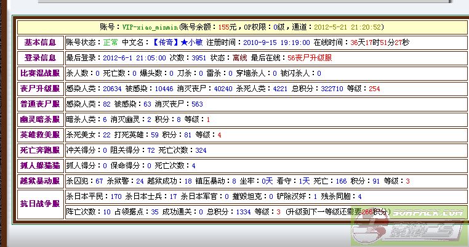This screenshot has width=469, height=247.
Task: Click the total score value 322710
Action: [x=332, y=89]
